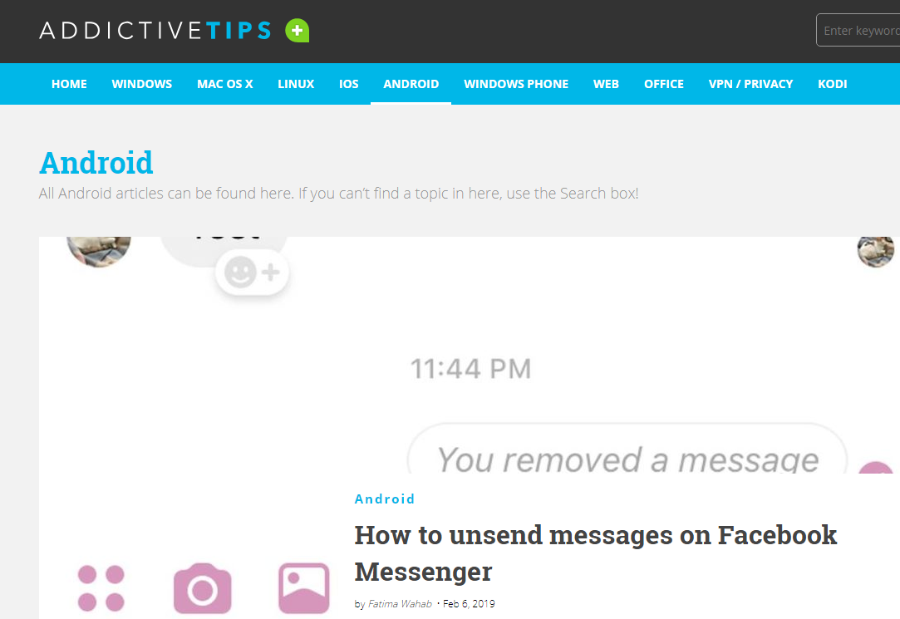Go to the Windows section
This screenshot has width=900, height=619.
click(x=142, y=84)
